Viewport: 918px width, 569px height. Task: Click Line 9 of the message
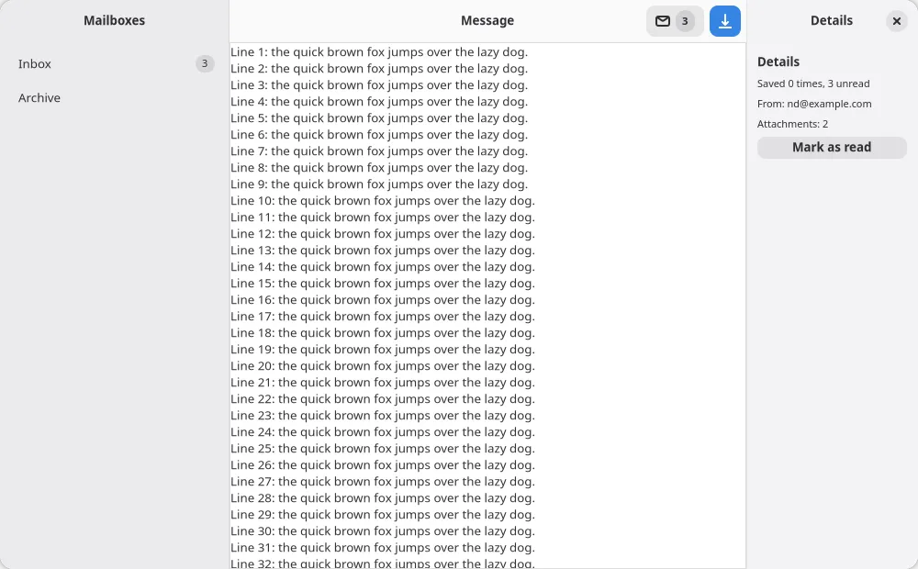pos(379,184)
